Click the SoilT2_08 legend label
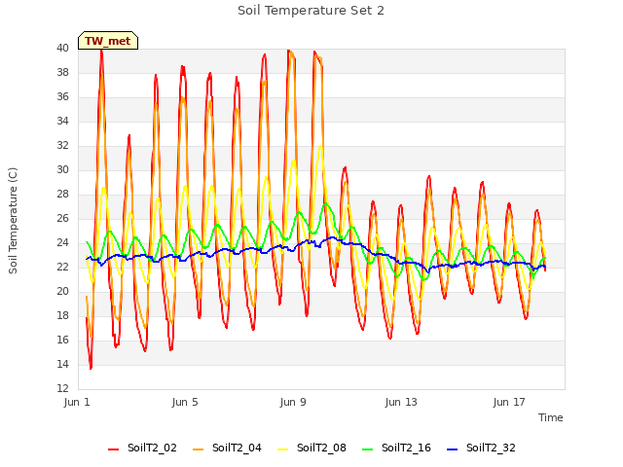Image resolution: width=623 pixels, height=467 pixels. click(x=321, y=448)
